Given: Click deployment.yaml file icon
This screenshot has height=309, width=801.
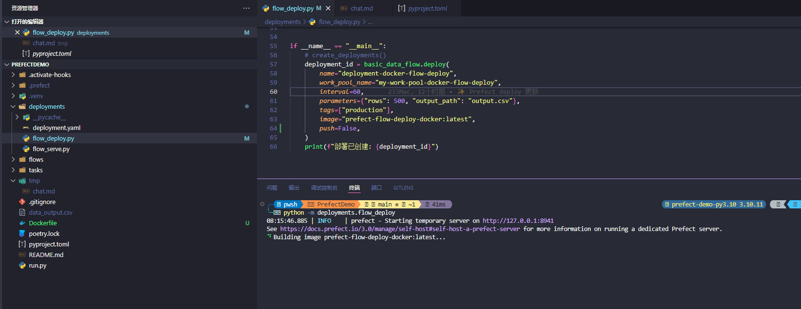Looking at the screenshot, I should [x=26, y=128].
